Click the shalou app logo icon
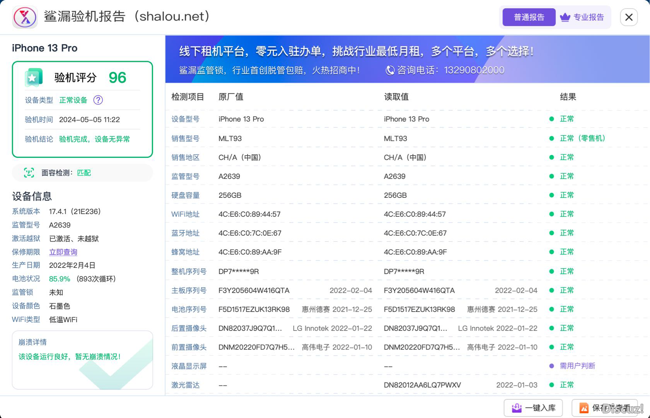 tap(25, 17)
